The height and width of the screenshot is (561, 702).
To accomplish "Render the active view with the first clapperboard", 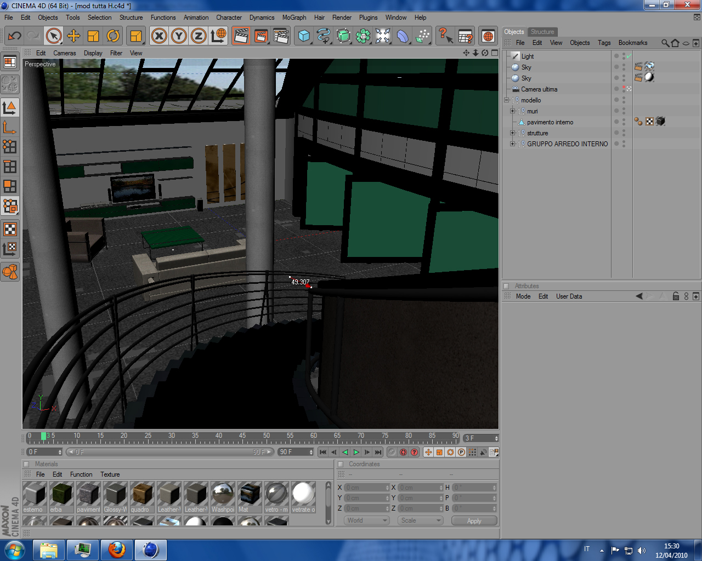I will pyautogui.click(x=241, y=36).
